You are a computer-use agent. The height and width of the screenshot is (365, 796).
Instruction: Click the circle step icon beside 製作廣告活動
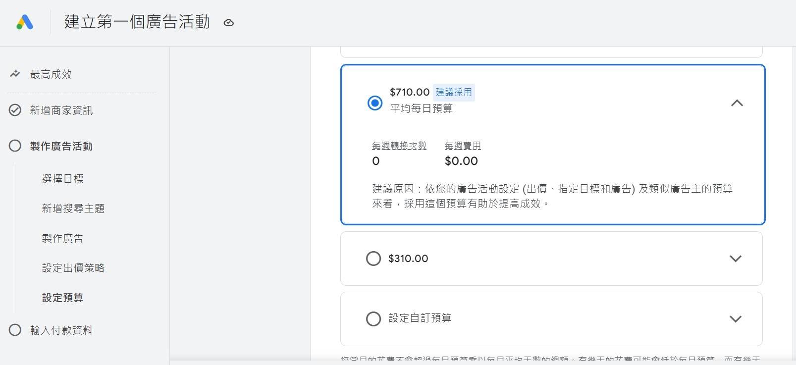[15, 146]
